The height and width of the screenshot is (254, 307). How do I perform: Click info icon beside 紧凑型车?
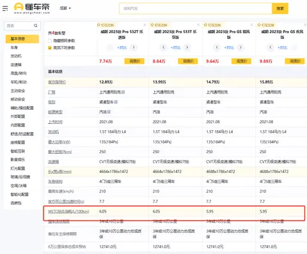point(116,102)
